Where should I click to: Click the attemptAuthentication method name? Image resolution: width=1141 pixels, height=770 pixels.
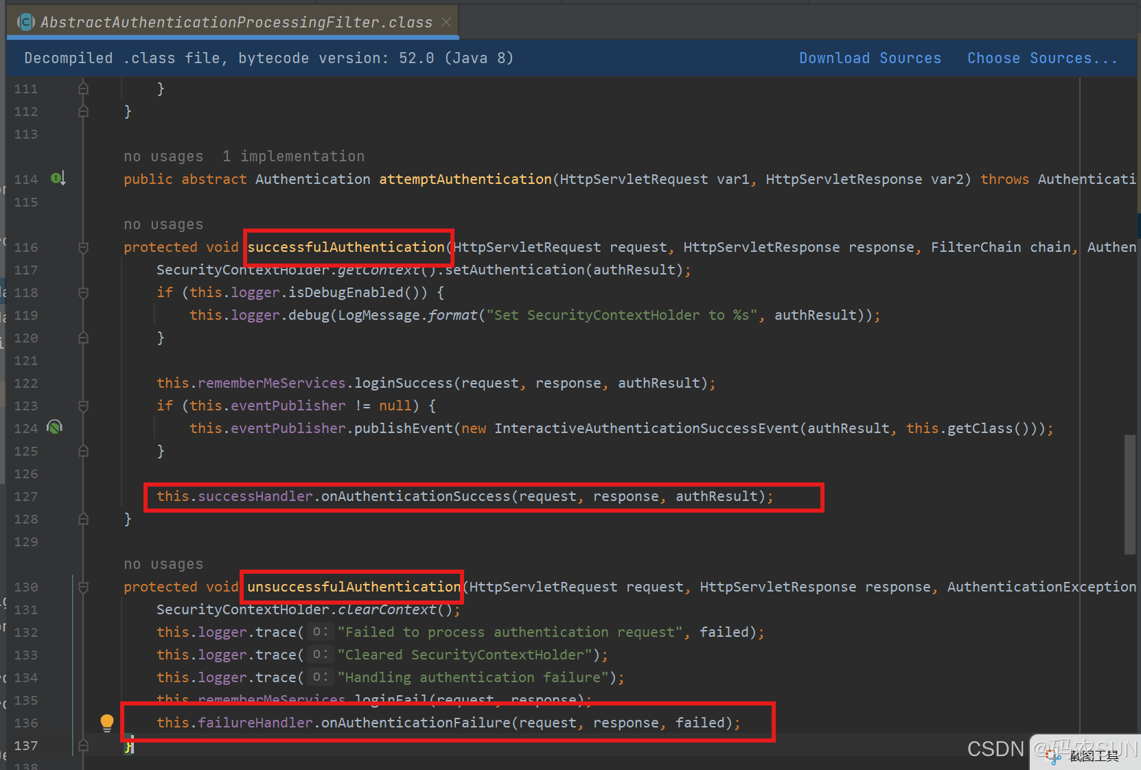[x=465, y=179]
